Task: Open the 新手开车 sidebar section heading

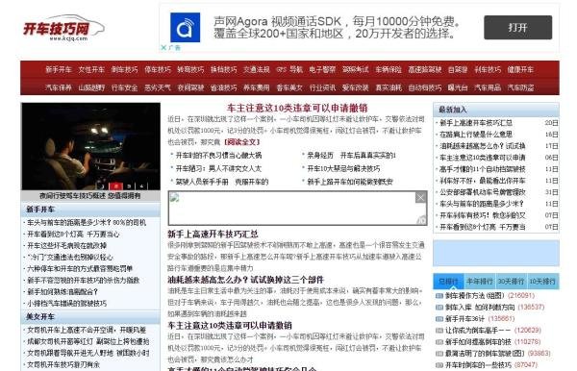Action: [40, 210]
